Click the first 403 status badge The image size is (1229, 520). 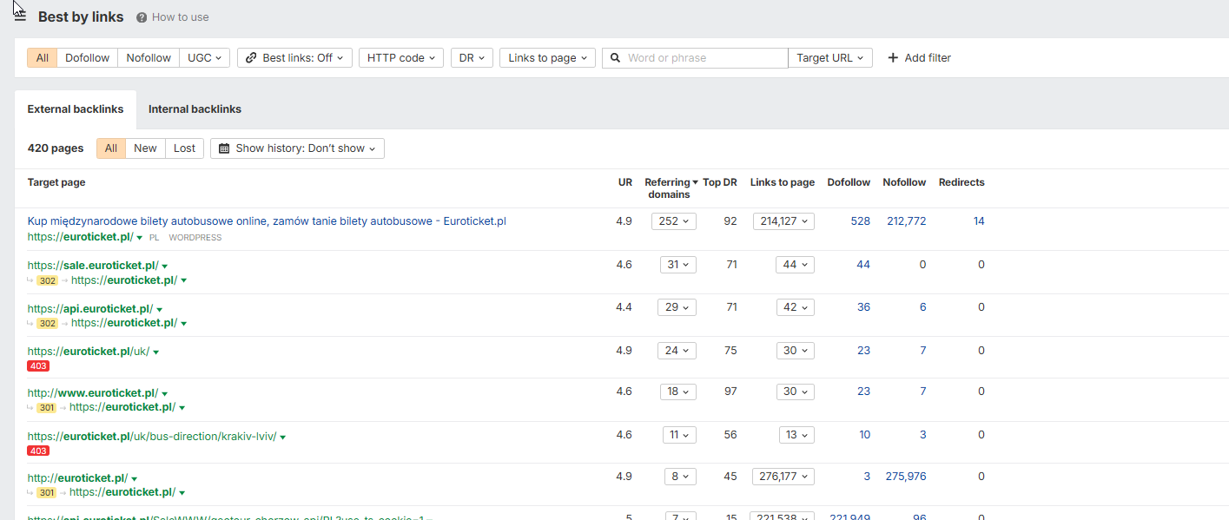pyautogui.click(x=38, y=366)
